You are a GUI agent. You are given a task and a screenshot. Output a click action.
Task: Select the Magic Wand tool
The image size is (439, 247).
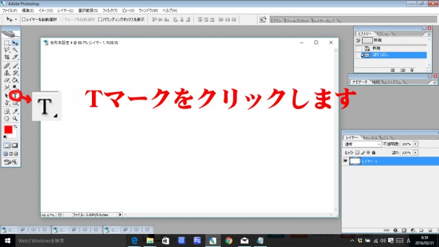point(15,50)
